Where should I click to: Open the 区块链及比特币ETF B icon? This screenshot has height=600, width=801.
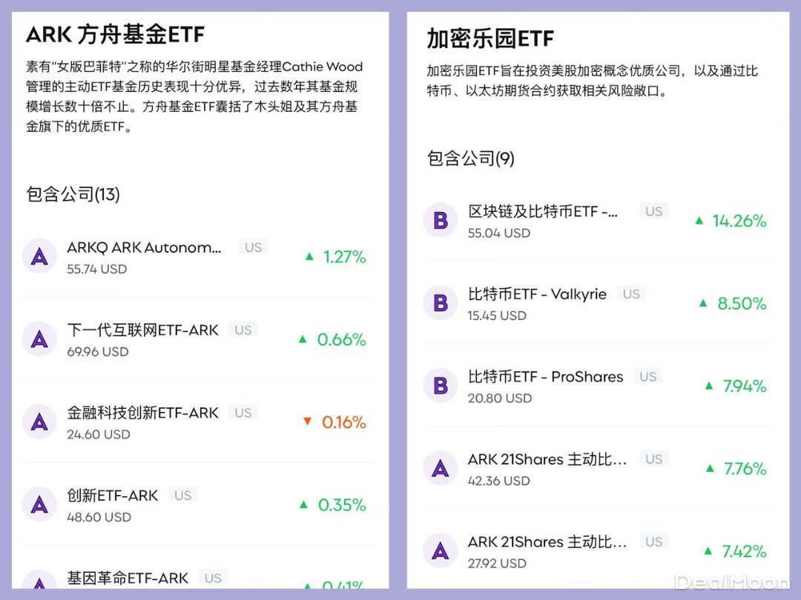(440, 220)
